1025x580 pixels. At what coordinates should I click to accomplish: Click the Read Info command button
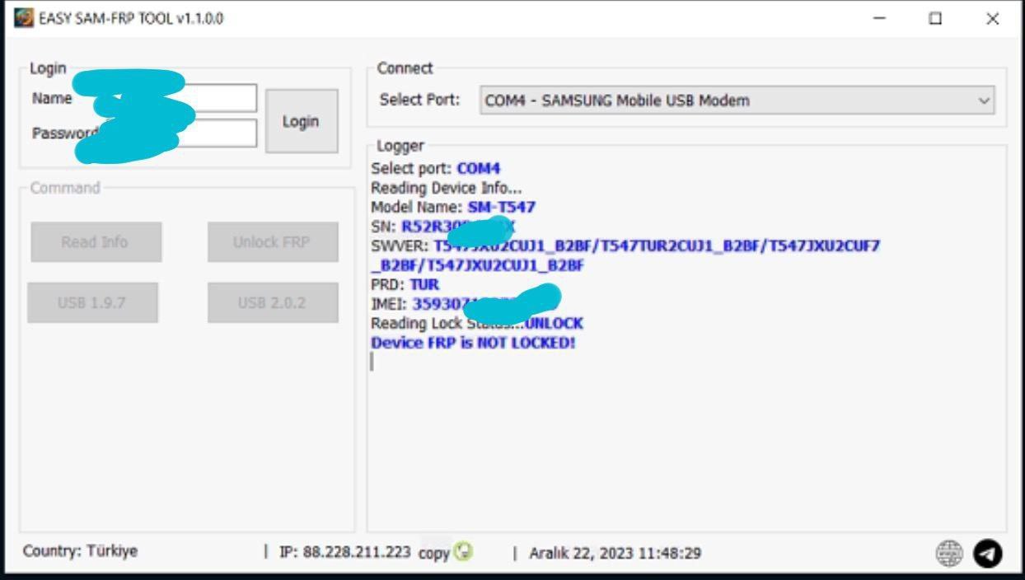pyautogui.click(x=96, y=242)
